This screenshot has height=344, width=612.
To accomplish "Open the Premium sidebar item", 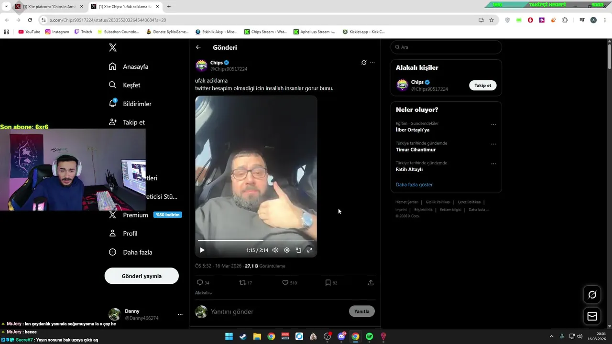I will pos(145,215).
